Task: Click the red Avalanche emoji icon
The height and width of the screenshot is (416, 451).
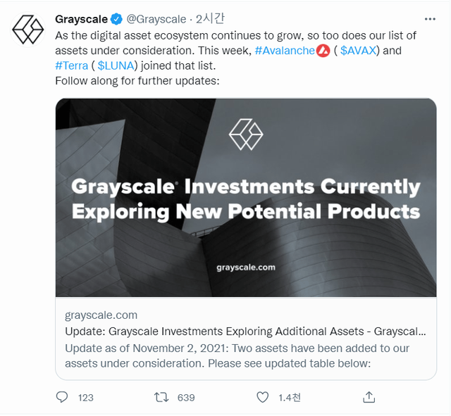Action: tap(323, 50)
